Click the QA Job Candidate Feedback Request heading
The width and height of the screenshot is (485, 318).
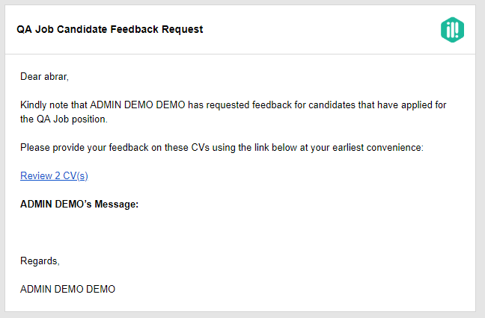click(110, 29)
